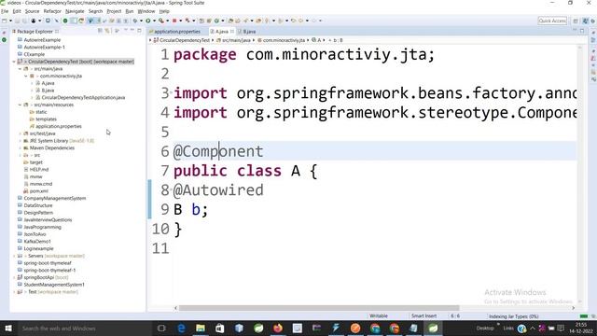The height and width of the screenshot is (336, 597).
Task: Click com.minoractiviy.jta in editor breadcrumb
Action: 284,40
